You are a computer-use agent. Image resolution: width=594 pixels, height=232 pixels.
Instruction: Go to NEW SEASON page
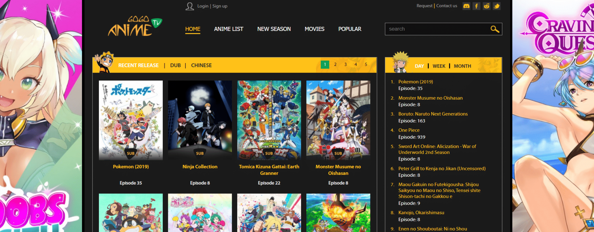click(274, 29)
